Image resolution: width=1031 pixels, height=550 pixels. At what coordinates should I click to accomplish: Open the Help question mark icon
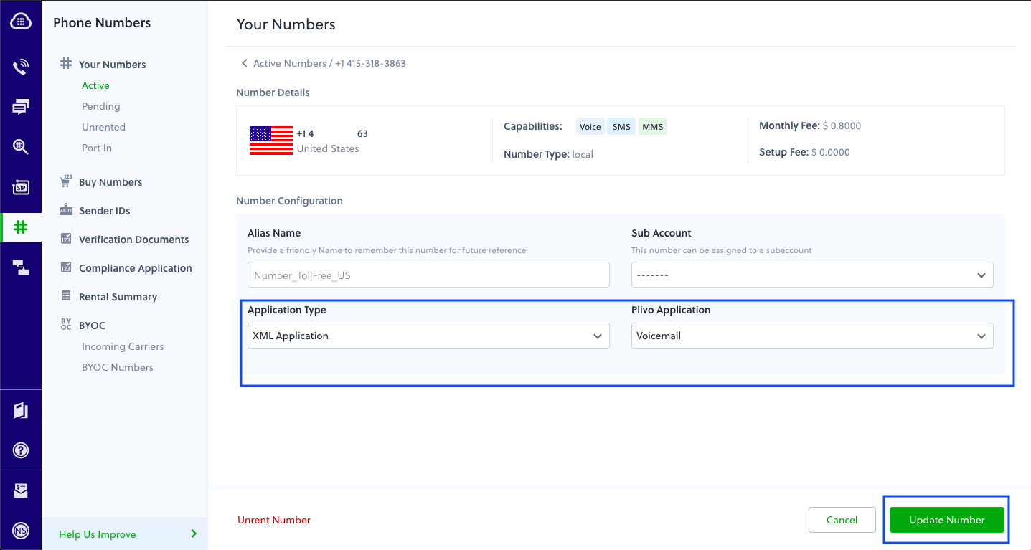(21, 450)
